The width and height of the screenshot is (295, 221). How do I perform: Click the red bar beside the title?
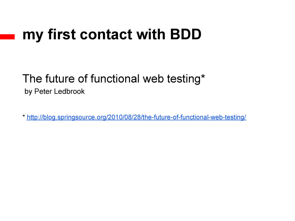tap(7, 37)
